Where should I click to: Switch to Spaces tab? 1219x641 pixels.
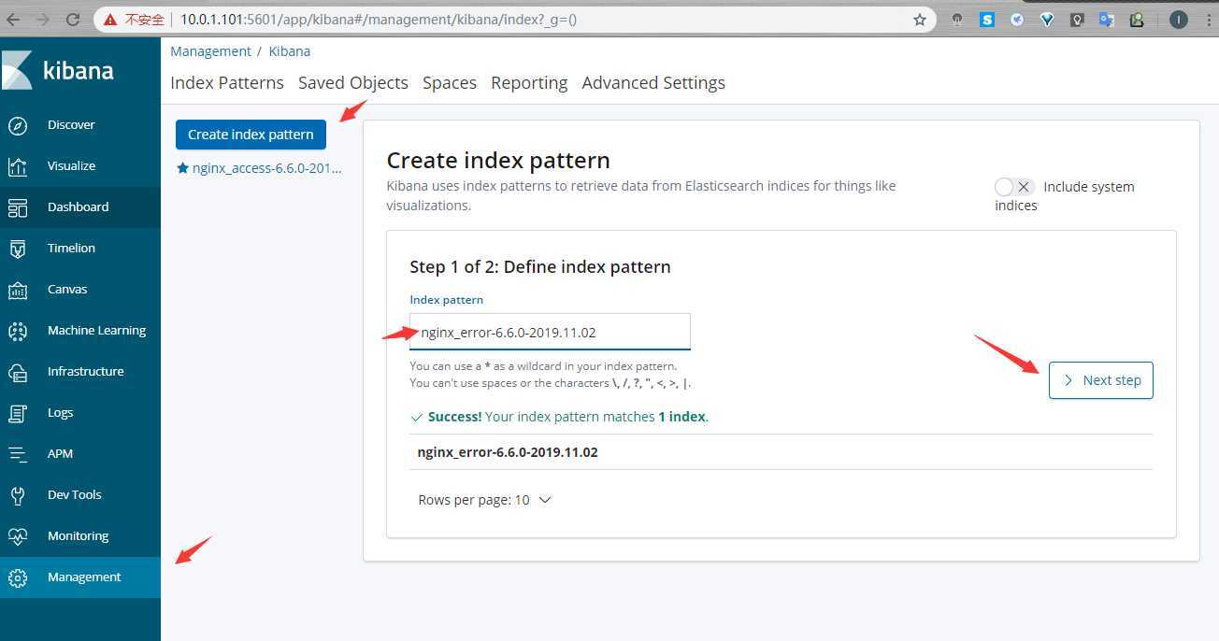450,82
